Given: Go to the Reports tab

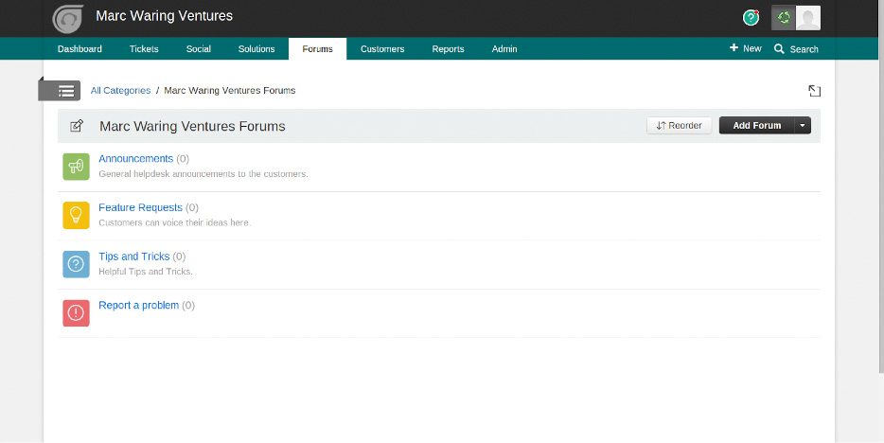Looking at the screenshot, I should click(449, 49).
